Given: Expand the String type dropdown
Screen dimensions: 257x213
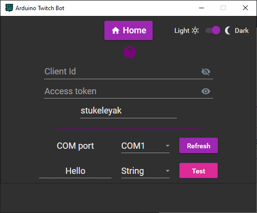Looking at the screenshot, I should click(x=145, y=171).
